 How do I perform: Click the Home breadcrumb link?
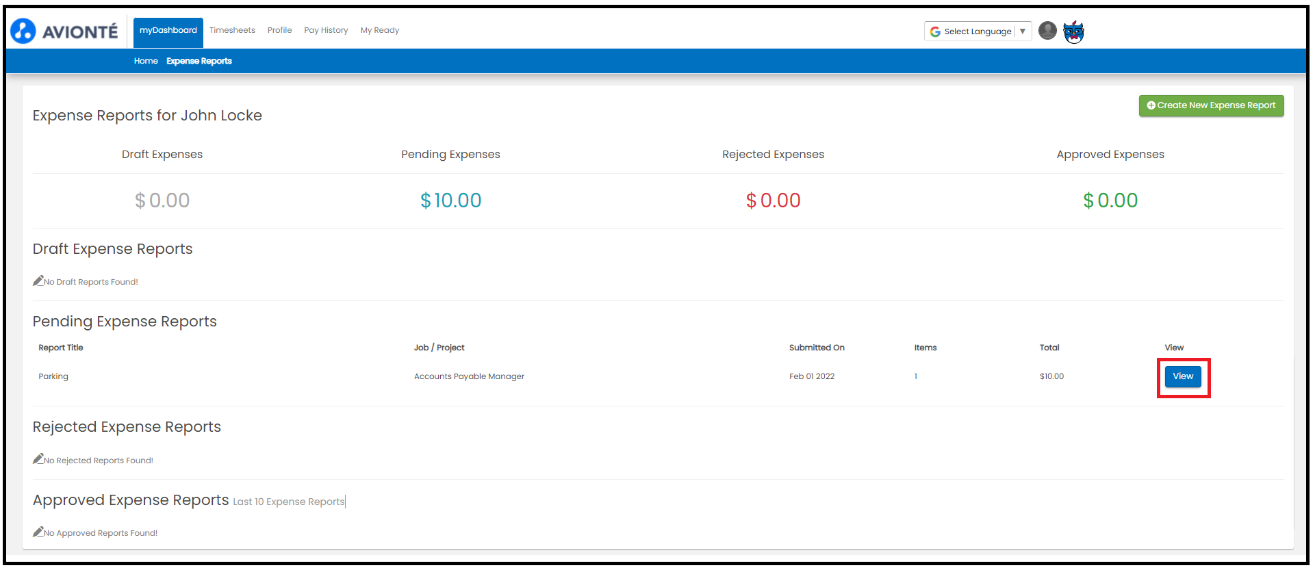146,61
